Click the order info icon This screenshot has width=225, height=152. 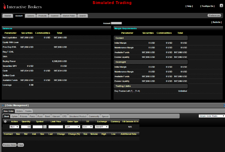[5, 122]
